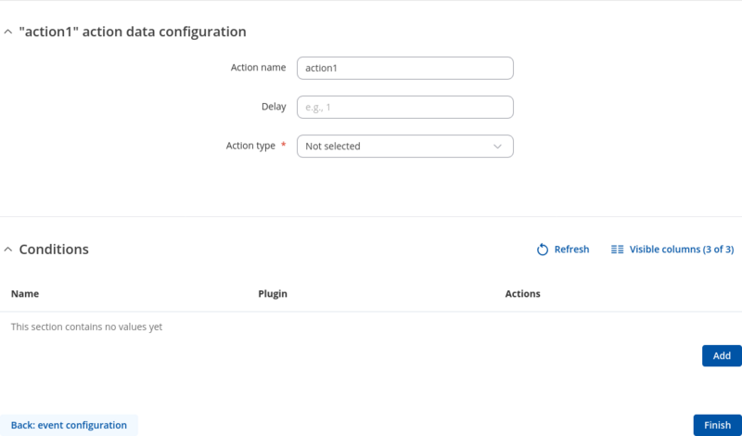Click the "Conditions" section title text
The height and width of the screenshot is (436, 742).
tap(54, 250)
